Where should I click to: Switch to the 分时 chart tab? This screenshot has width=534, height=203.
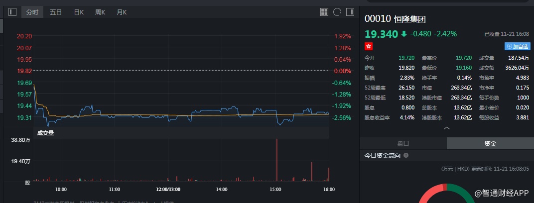point(32,12)
